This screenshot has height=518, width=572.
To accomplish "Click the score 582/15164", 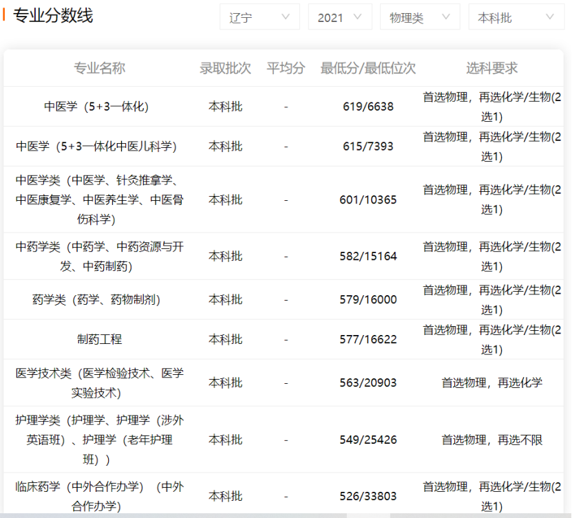I will pos(368,257).
